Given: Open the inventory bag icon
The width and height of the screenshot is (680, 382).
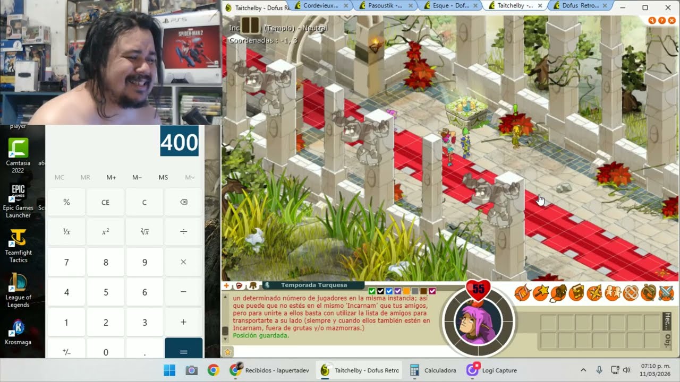Looking at the screenshot, I should [x=559, y=293].
